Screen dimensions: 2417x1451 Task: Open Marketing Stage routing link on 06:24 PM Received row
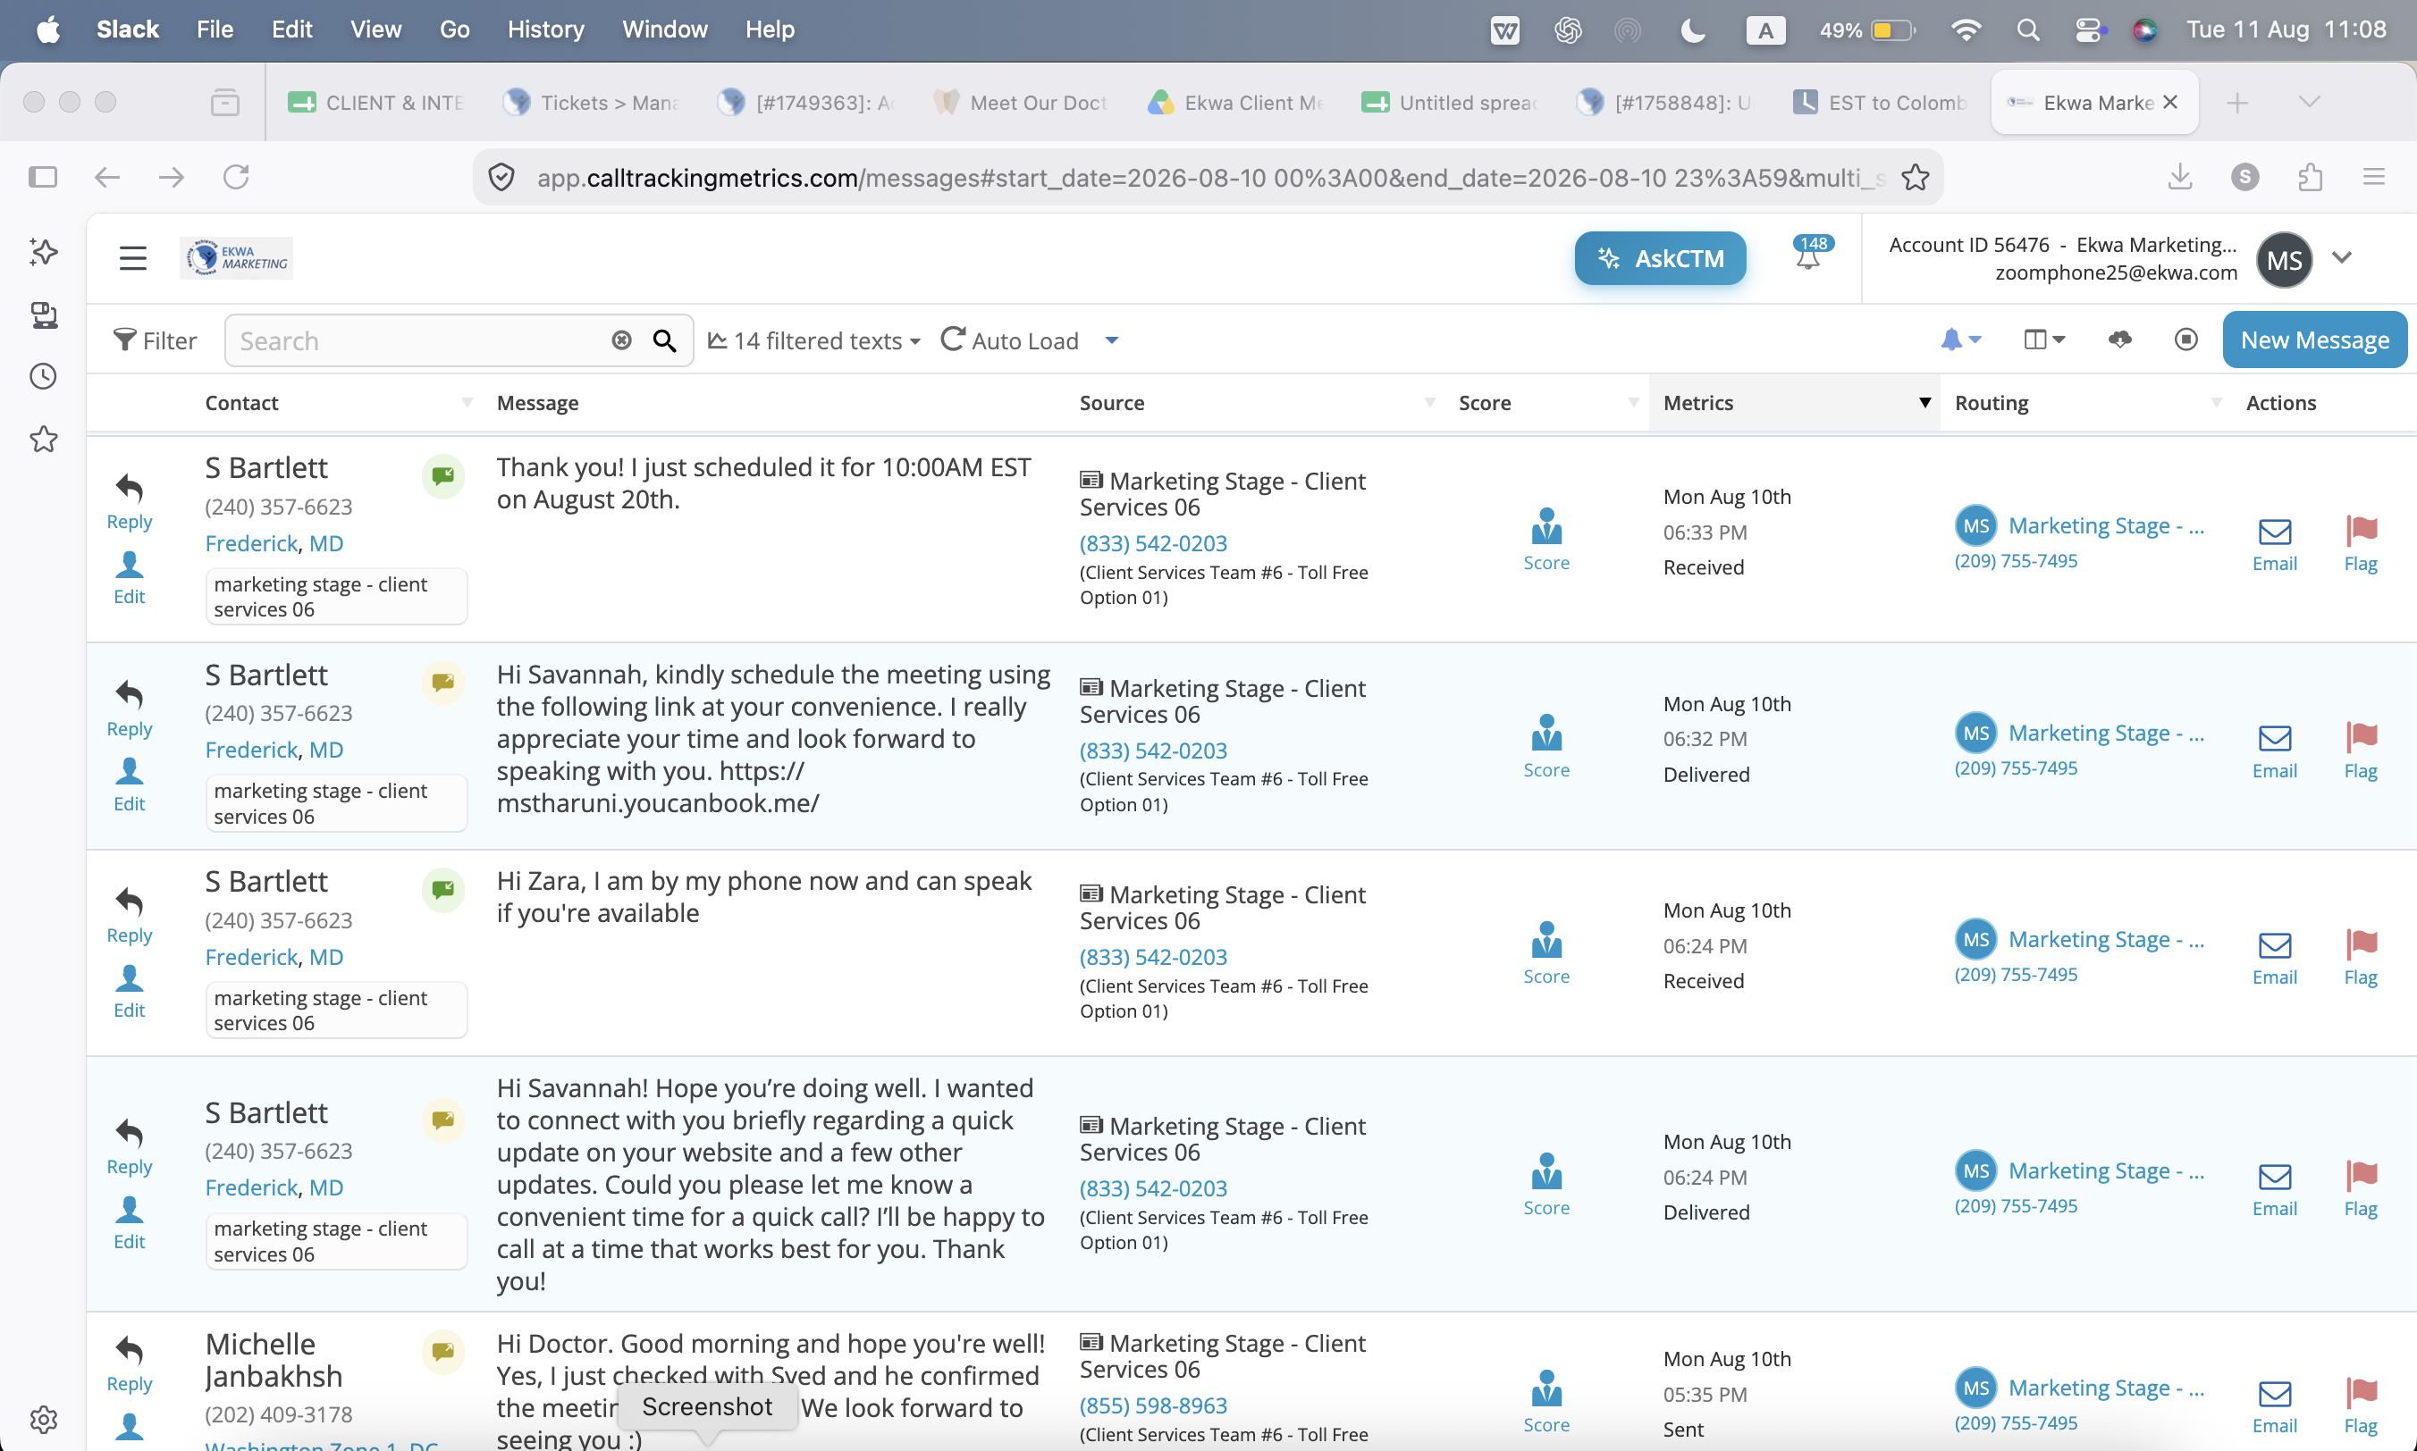(2105, 939)
